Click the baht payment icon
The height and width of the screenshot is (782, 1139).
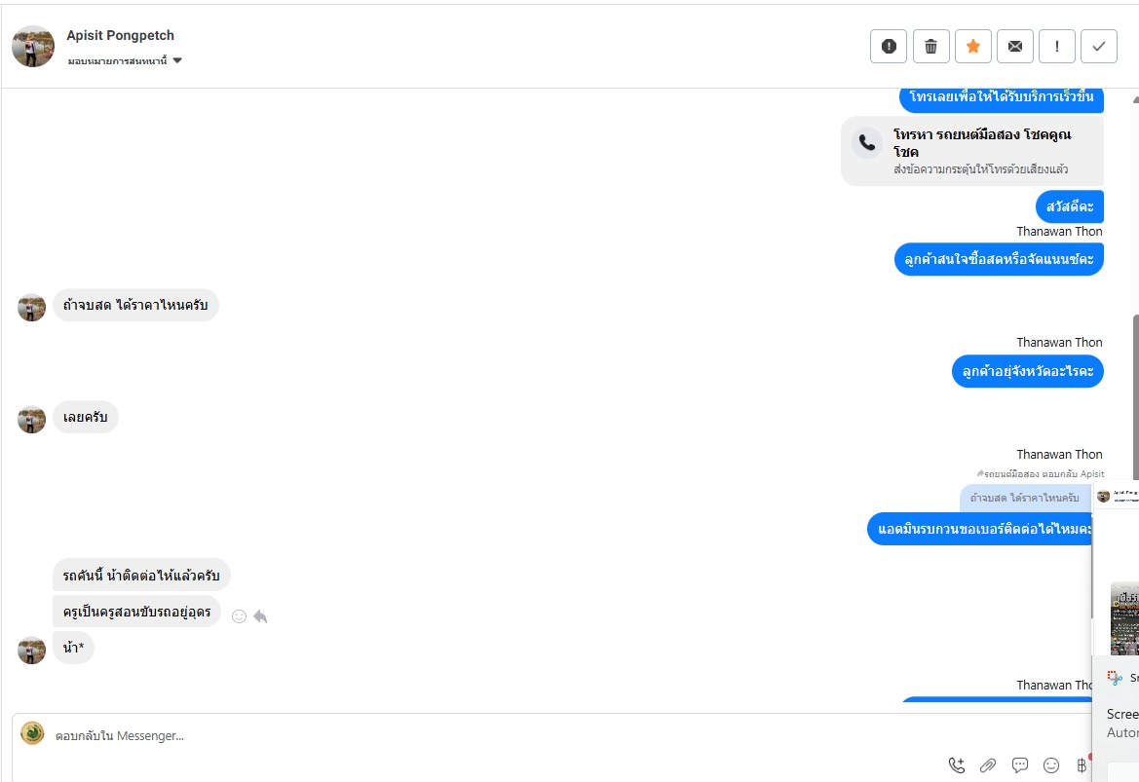[1081, 765]
